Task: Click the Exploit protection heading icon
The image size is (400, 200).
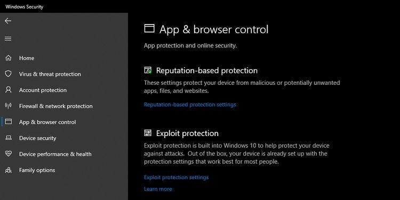Action: pos(148,133)
